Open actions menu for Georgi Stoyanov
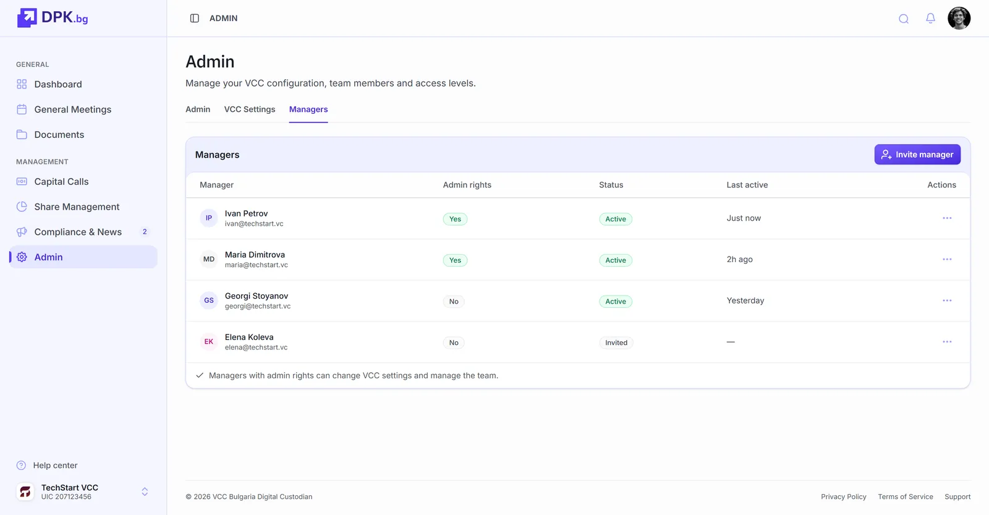The width and height of the screenshot is (989, 515). tap(947, 300)
